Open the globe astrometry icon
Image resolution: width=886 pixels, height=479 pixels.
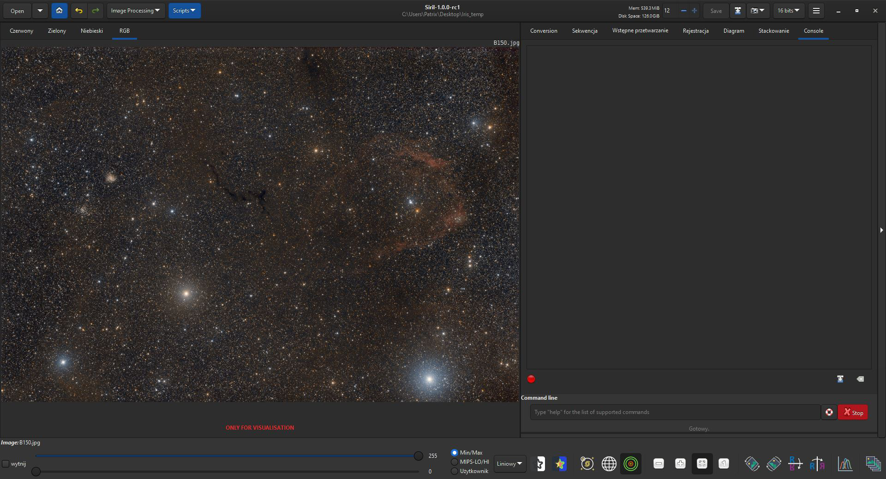tap(609, 464)
